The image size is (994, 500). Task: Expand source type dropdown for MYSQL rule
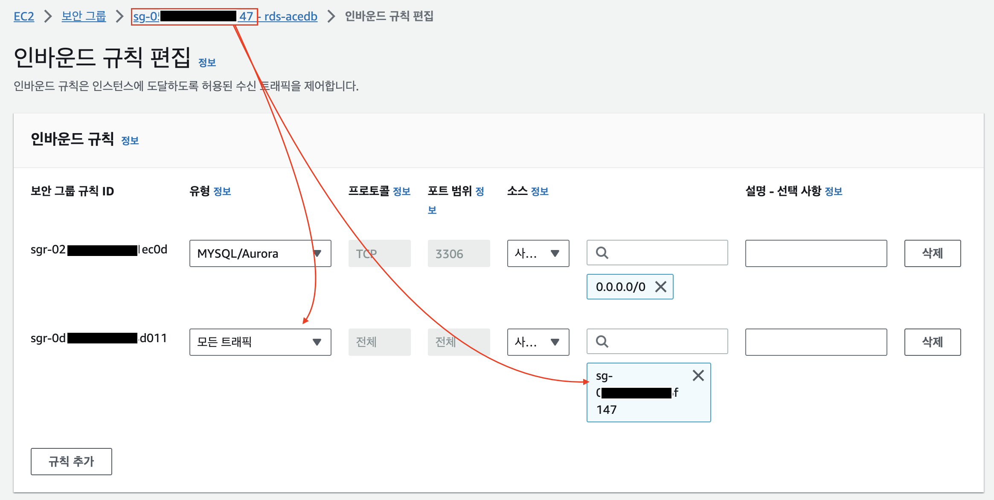coord(538,253)
